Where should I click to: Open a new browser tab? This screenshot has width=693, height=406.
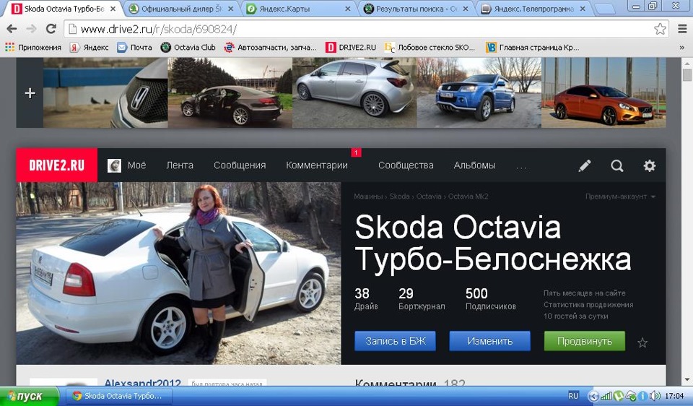606,9
